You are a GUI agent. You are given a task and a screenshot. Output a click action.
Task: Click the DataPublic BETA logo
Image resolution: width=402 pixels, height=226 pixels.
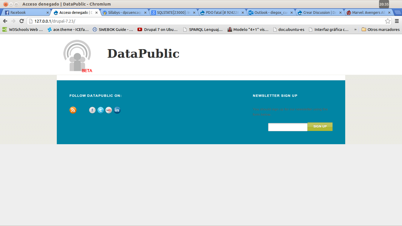pyautogui.click(x=78, y=56)
